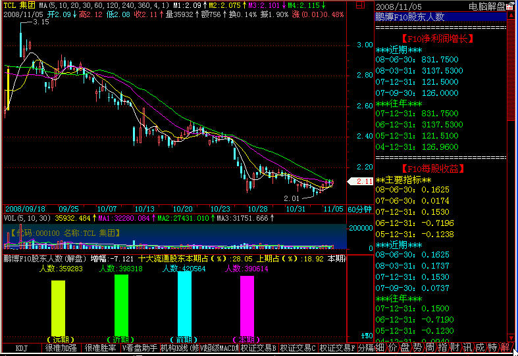
Task: Open the 电脑解盘 notepad icon
Action: [510, 6]
